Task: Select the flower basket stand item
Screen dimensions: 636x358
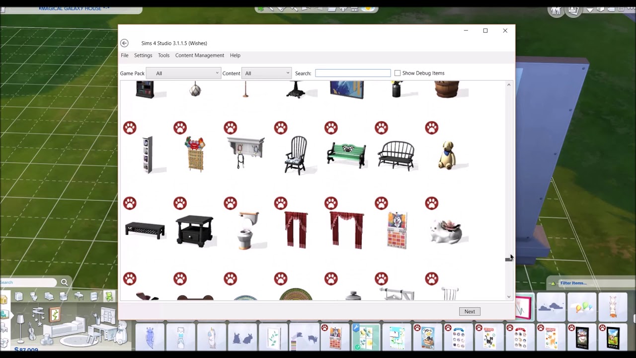Action: (x=195, y=155)
